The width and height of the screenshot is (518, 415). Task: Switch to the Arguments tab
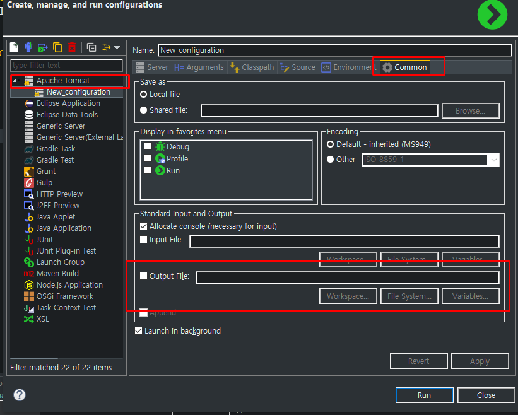click(199, 67)
